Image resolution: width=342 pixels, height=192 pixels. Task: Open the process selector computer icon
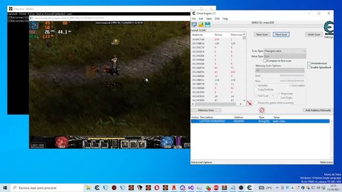[194, 25]
